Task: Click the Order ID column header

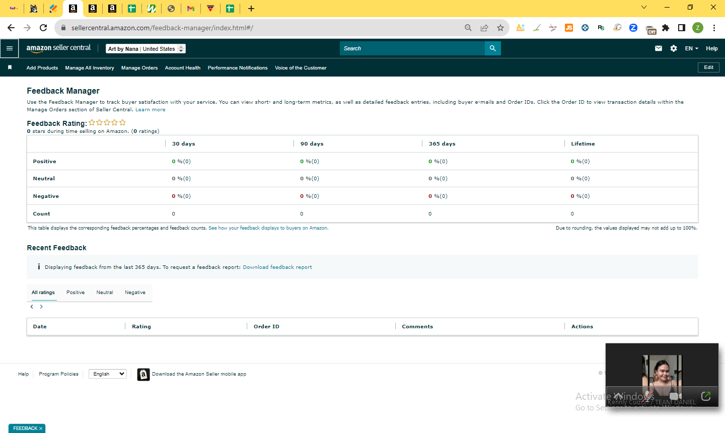Action: coord(266,327)
